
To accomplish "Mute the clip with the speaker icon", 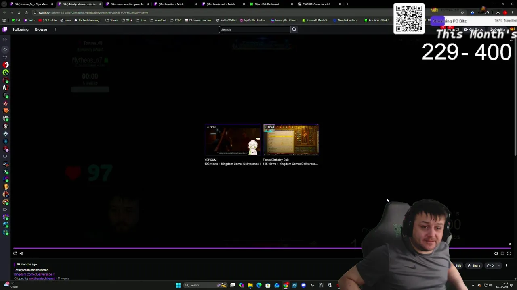I will coord(21,253).
